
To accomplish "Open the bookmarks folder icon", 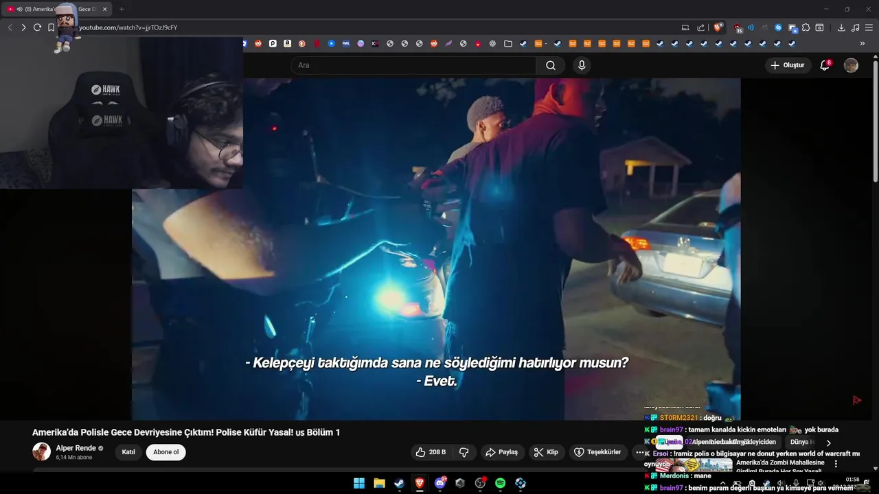I will [507, 43].
